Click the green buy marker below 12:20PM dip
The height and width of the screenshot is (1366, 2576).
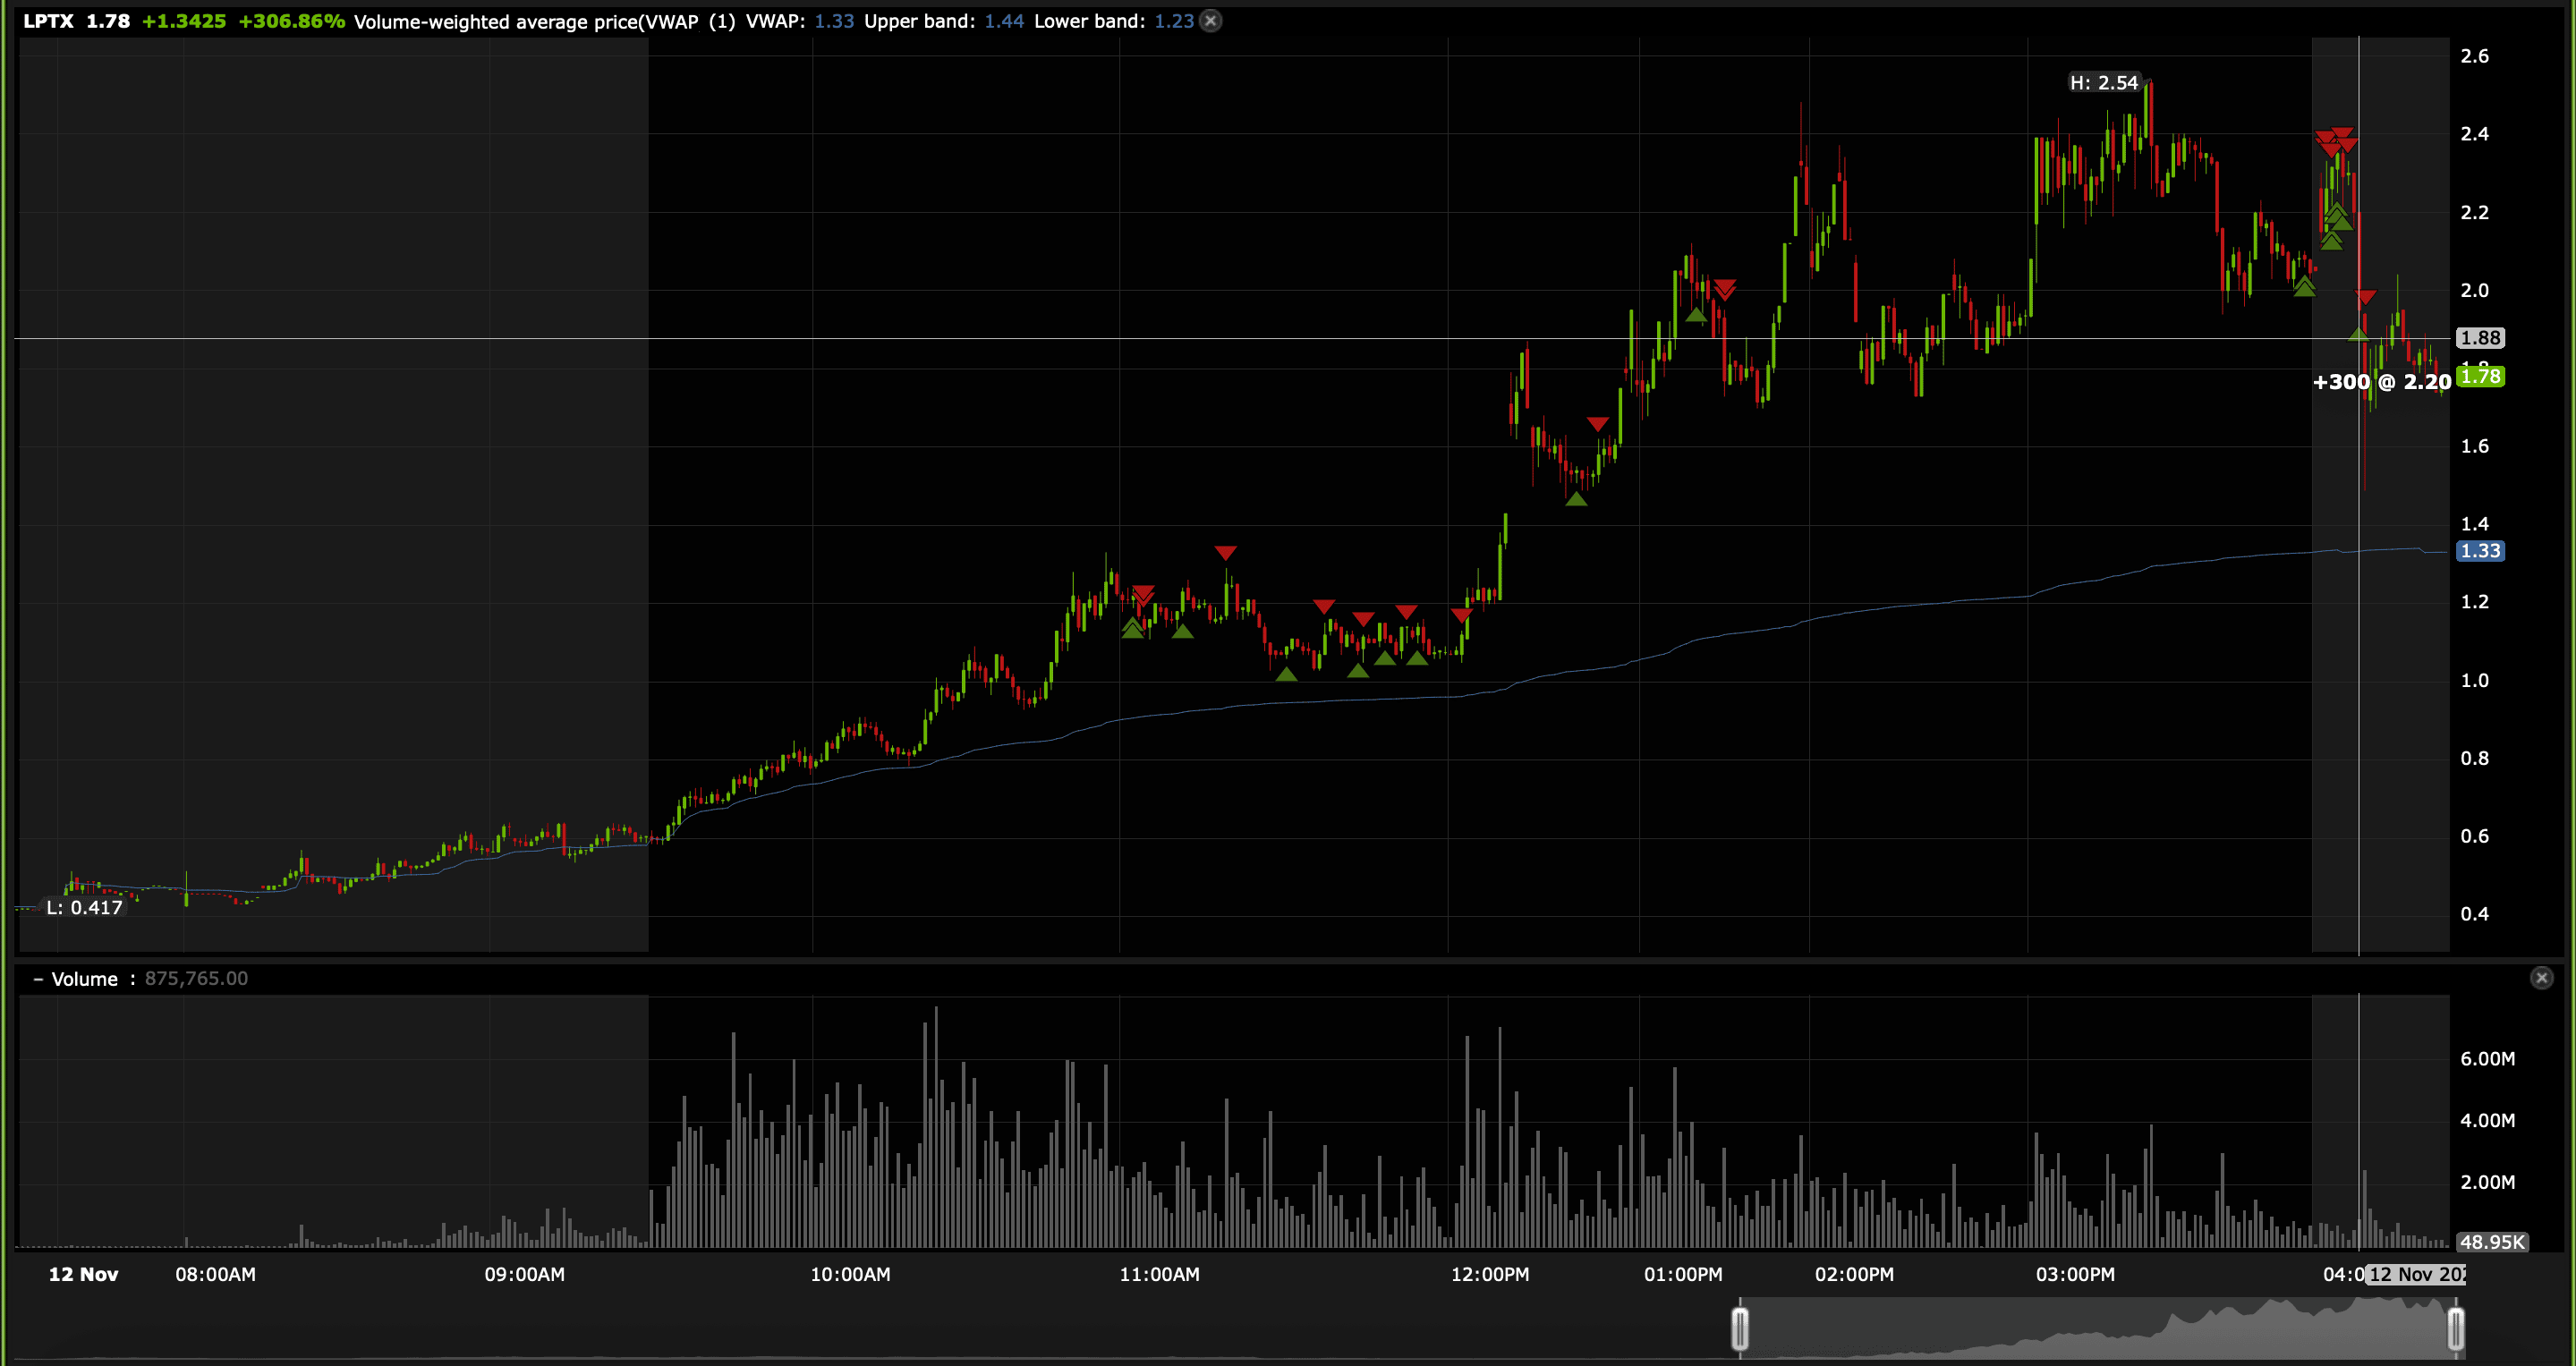tap(1576, 498)
